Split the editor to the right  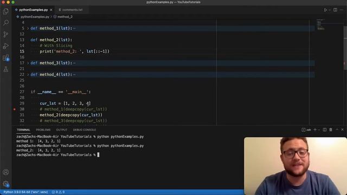(335, 10)
